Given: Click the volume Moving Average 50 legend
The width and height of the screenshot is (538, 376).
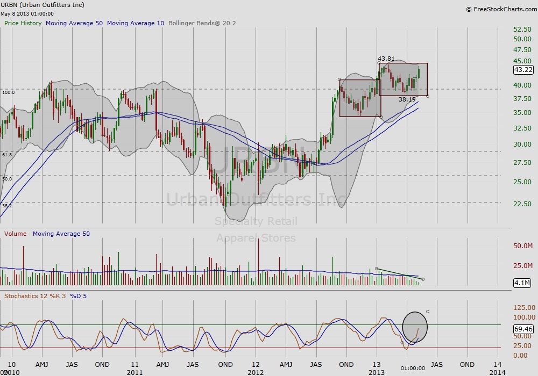Looking at the screenshot, I should [x=61, y=234].
